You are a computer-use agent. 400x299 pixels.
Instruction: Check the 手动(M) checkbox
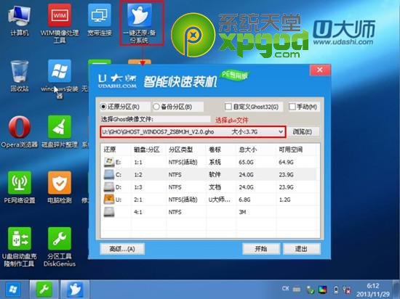(x=292, y=107)
